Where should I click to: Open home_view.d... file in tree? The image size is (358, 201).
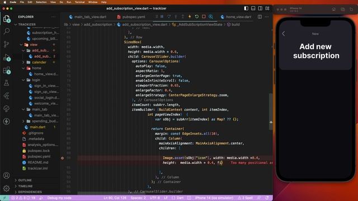(x=46, y=74)
